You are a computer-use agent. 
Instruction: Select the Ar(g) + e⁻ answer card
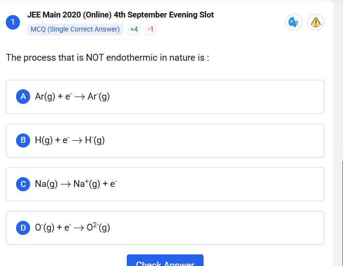tap(165, 97)
